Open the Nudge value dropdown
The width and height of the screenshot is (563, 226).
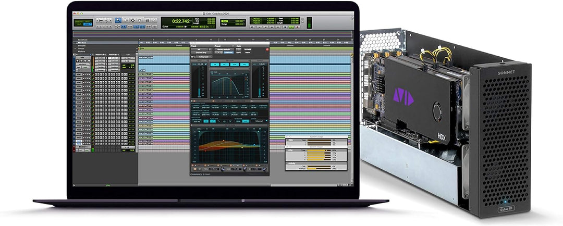pyautogui.click(x=244, y=24)
